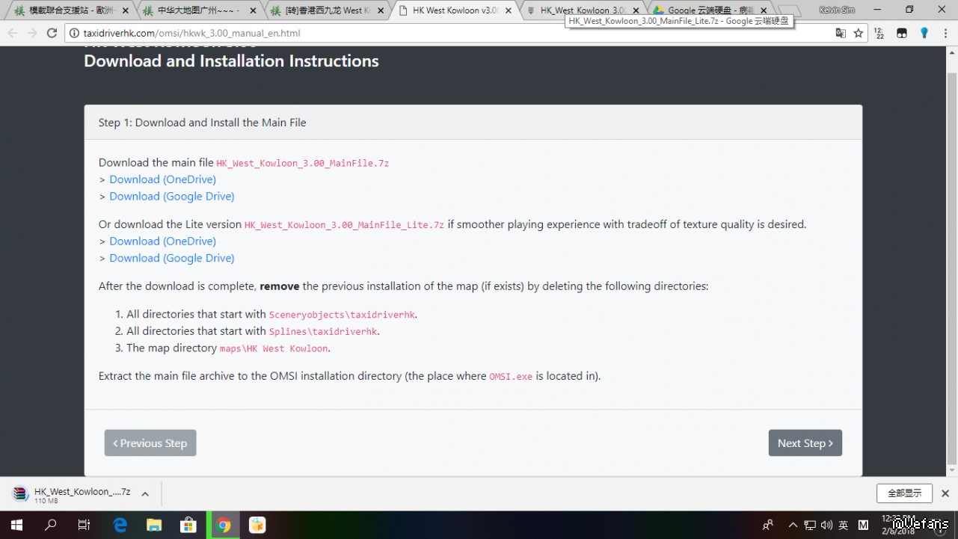Open Microsoft Store from the taskbar

tap(188, 525)
